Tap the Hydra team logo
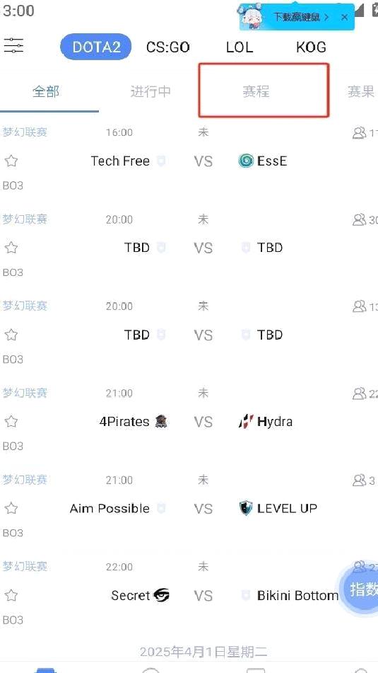 click(x=246, y=422)
